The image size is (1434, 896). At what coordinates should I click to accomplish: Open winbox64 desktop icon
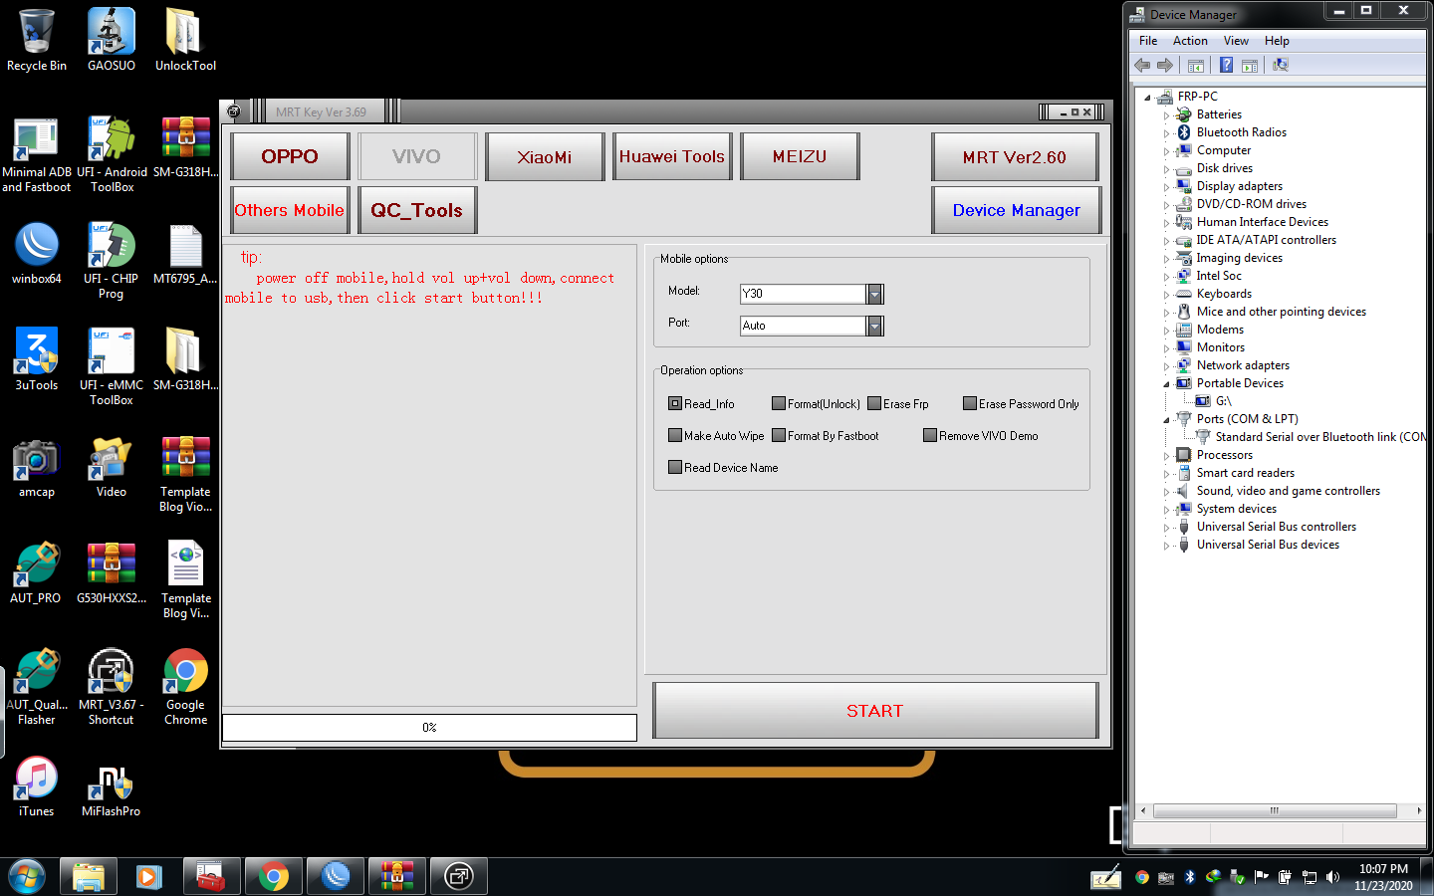coord(37,254)
